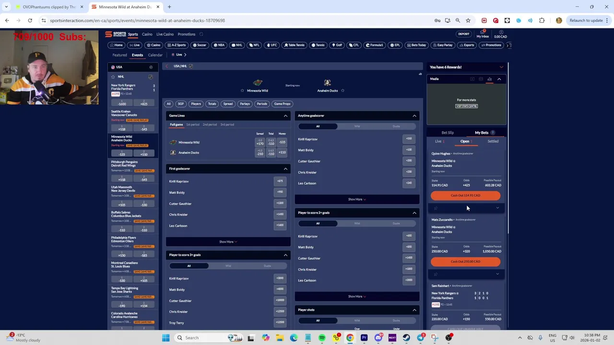This screenshot has height=345, width=614.
Task: Show more under First goalscorer
Action: click(228, 242)
